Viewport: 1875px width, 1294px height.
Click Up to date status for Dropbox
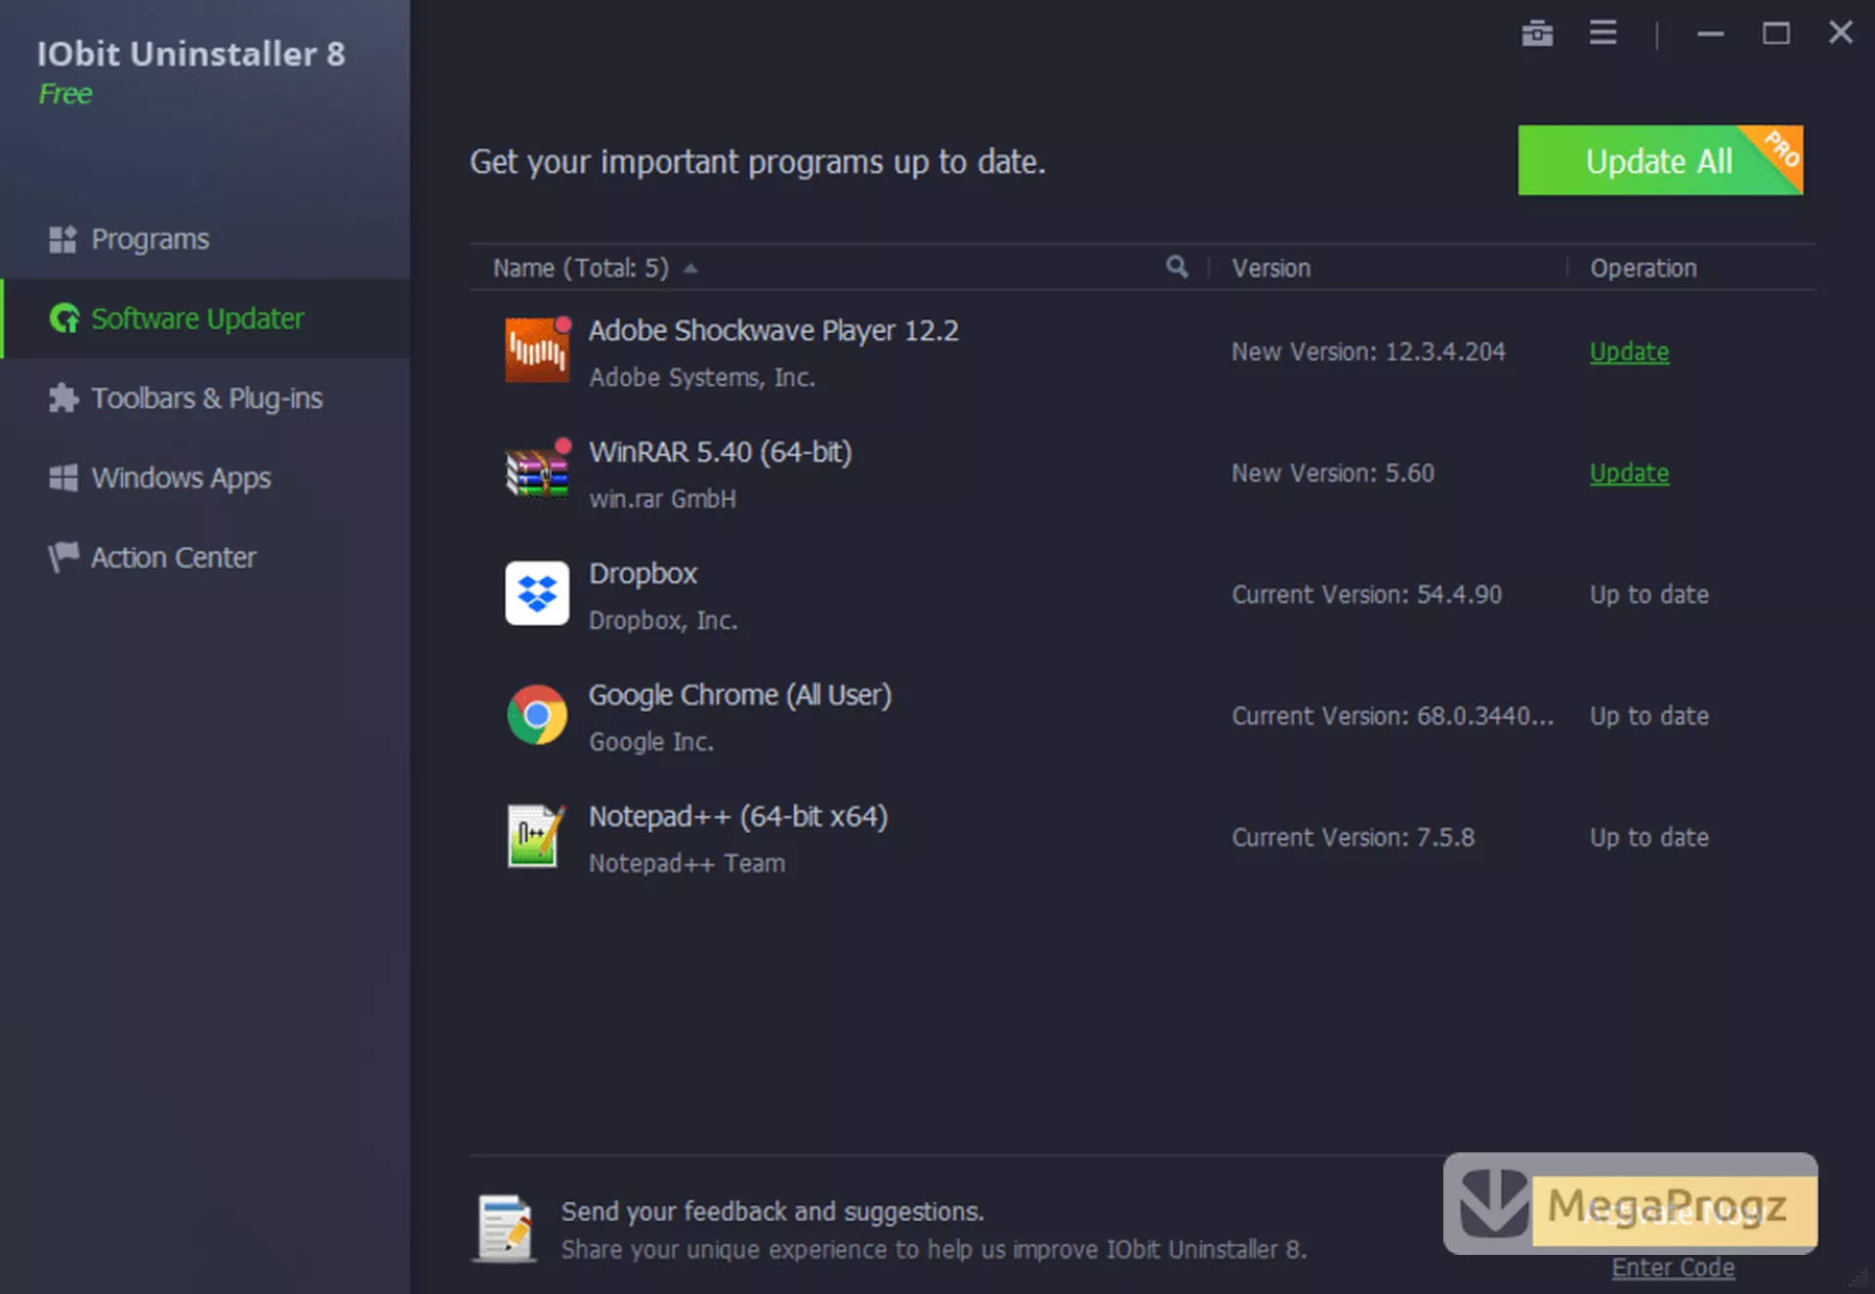point(1648,595)
